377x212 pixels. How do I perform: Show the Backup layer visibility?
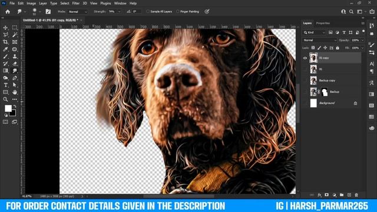(x=305, y=92)
